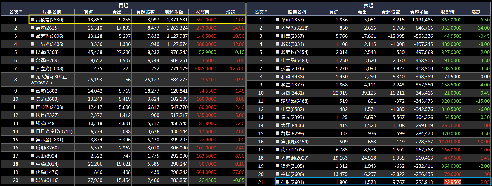Viewport: 492px width, 186px height.
Task: Open stock name 聯詠(3034)
Action: tap(292, 44)
